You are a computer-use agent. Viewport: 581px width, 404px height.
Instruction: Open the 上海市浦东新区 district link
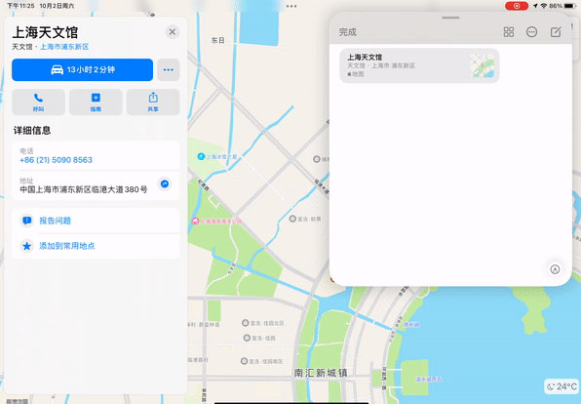pos(64,47)
